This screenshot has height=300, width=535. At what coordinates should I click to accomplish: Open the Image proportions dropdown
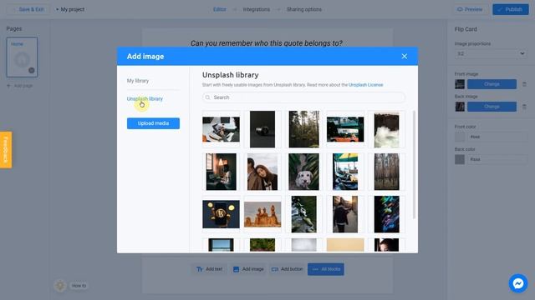pyautogui.click(x=491, y=53)
